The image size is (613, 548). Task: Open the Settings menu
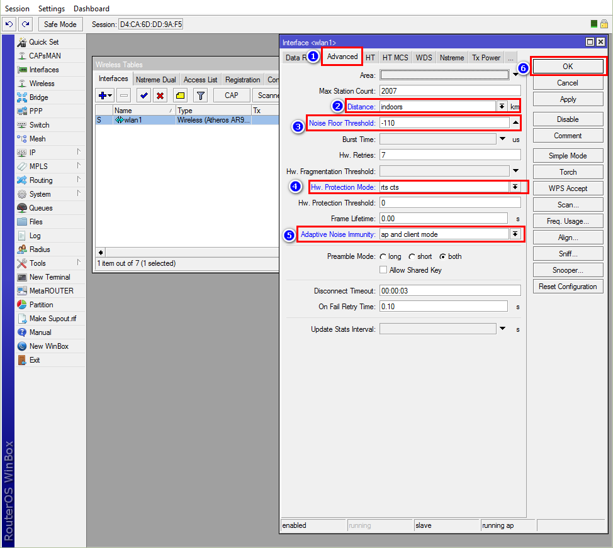click(x=51, y=9)
